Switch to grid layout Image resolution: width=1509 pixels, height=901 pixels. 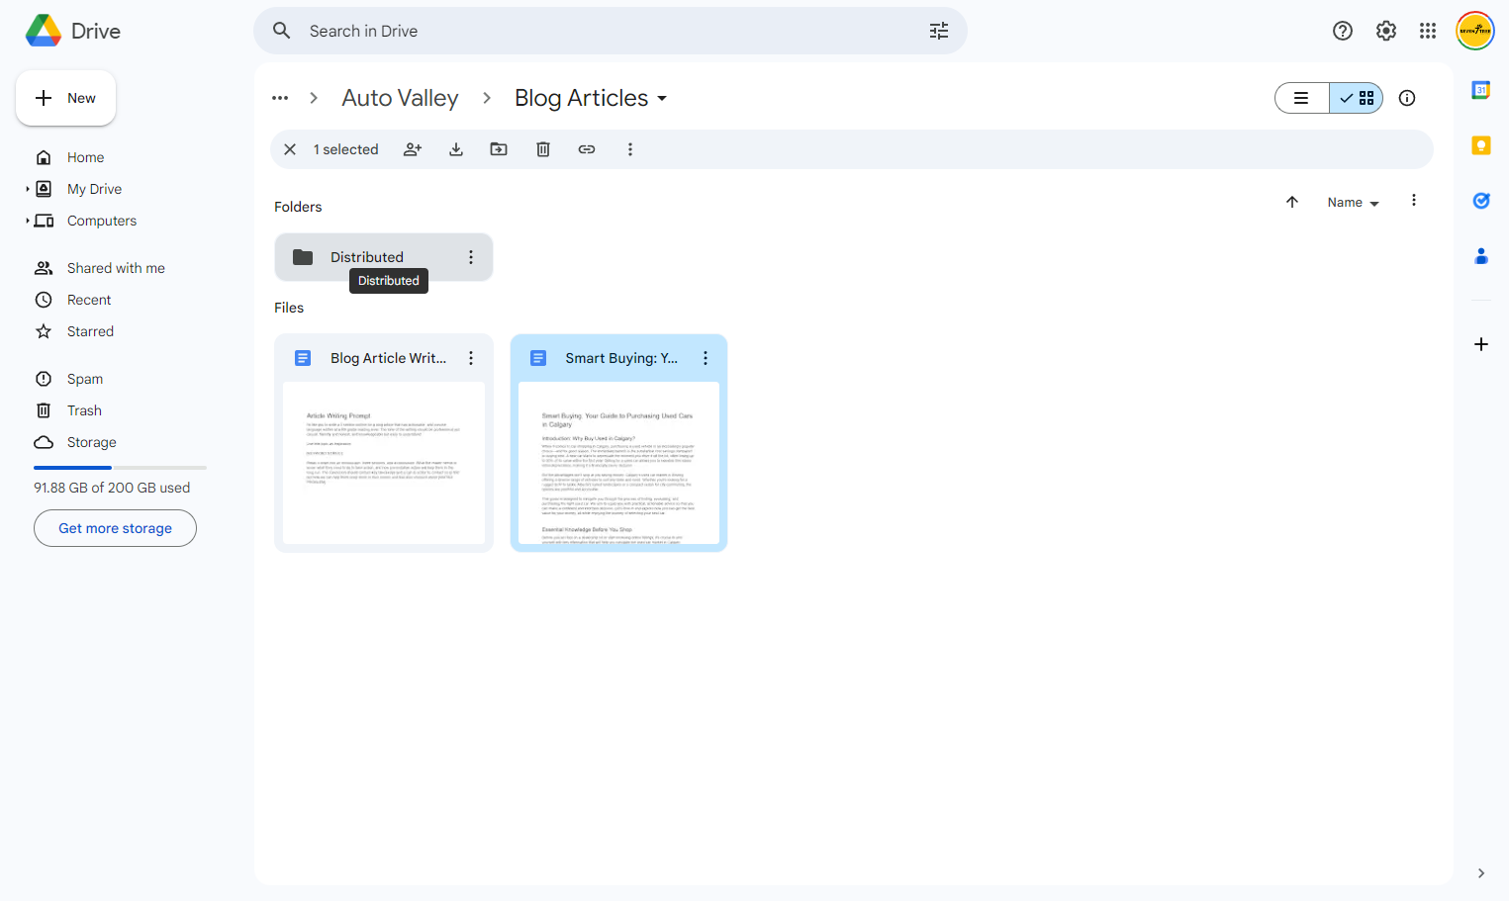point(1357,98)
